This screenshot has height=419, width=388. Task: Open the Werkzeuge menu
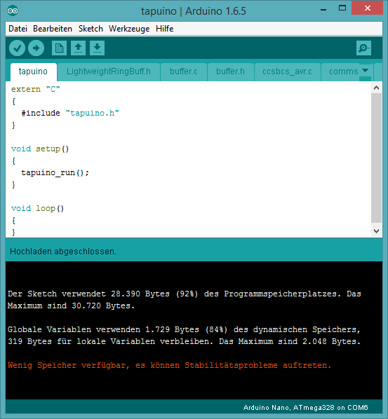pos(129,29)
